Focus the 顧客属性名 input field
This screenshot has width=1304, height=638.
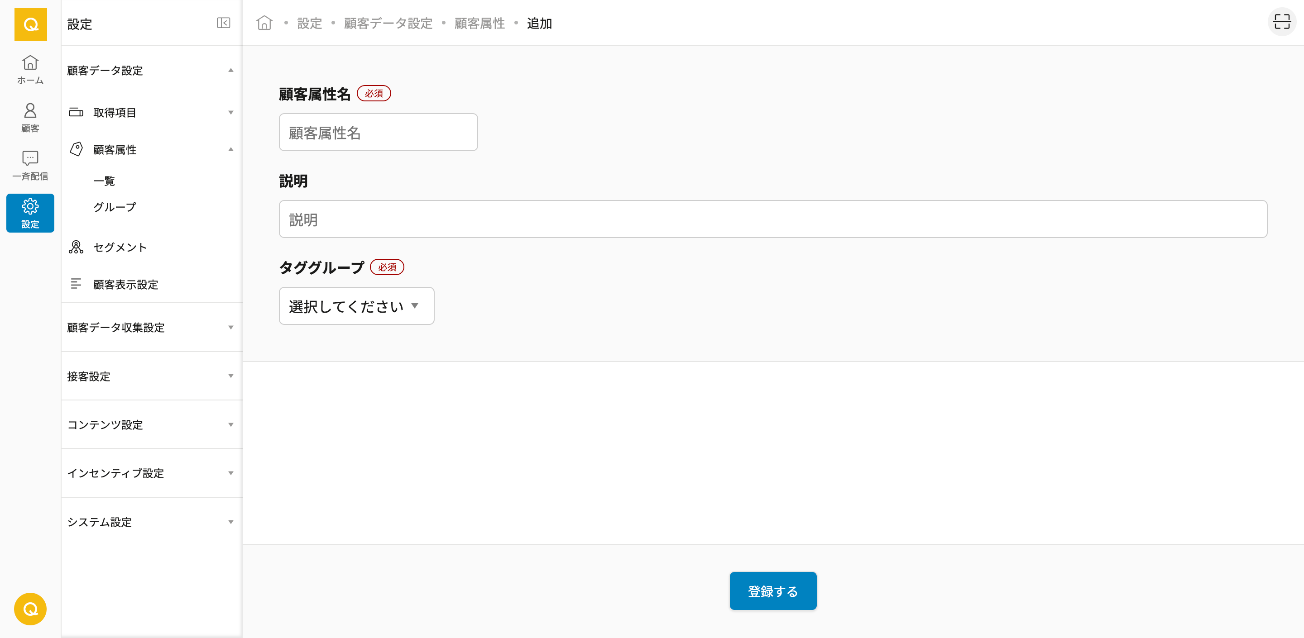point(378,133)
